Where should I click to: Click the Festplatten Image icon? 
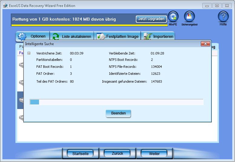101,37
